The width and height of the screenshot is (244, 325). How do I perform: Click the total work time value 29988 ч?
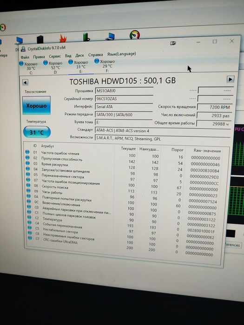point(214,124)
